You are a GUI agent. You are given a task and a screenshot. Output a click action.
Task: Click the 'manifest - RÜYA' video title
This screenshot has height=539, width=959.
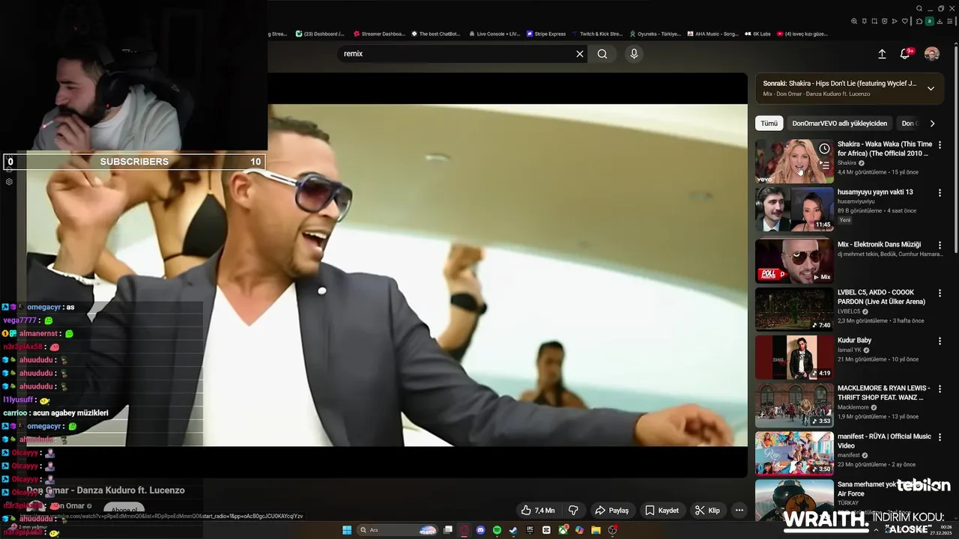(884, 440)
